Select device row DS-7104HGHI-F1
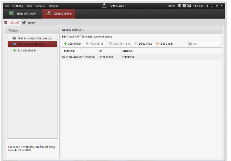231x161 pixels. tap(78, 57)
